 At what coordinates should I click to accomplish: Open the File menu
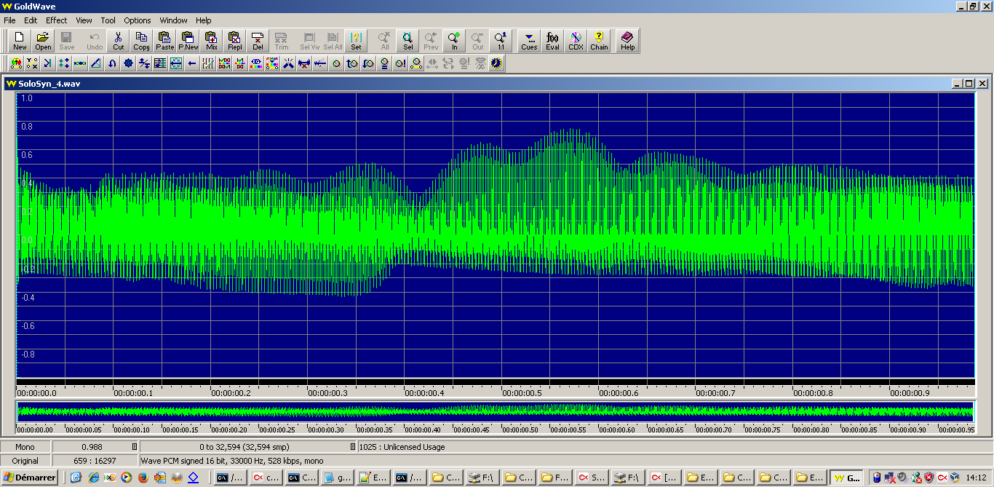coord(9,20)
